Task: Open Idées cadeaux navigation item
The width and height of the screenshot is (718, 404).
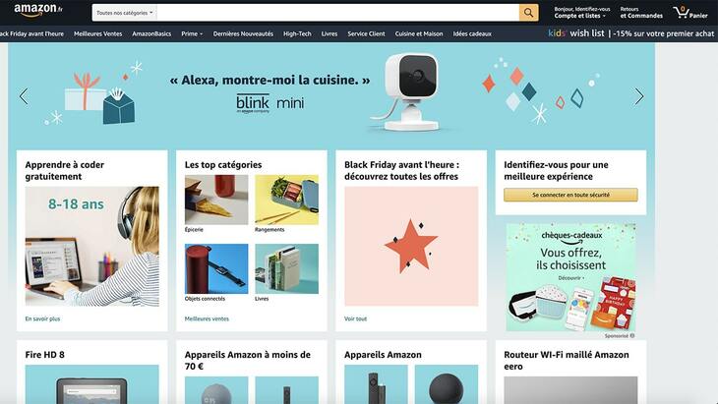Action: [472, 33]
